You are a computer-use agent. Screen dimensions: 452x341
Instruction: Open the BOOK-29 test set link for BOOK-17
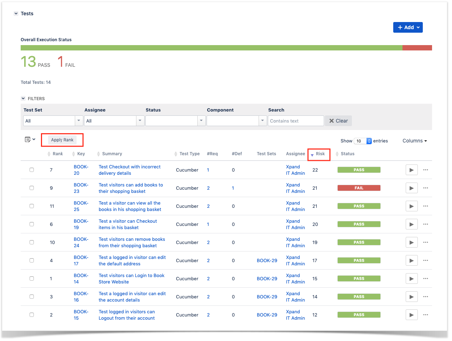(x=267, y=260)
